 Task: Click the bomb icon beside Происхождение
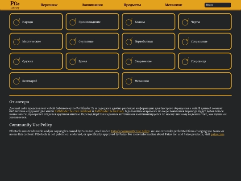(x=73, y=22)
